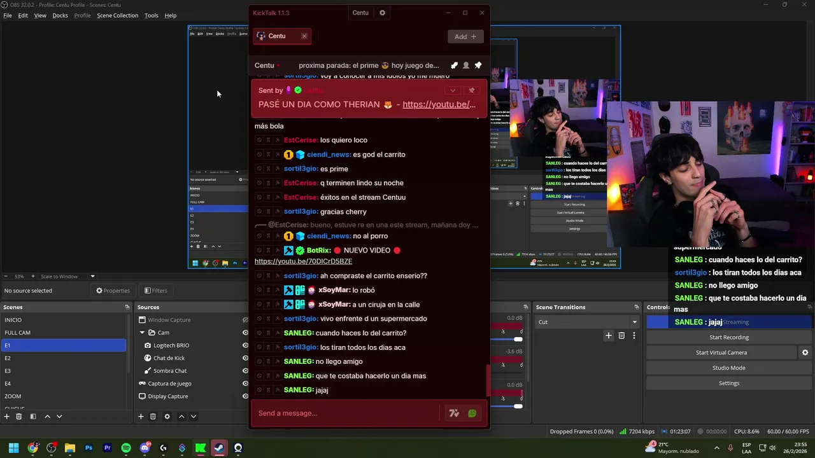Viewport: 815px width, 458px height.
Task: Open KickTalk settings gear icon
Action: 382,13
